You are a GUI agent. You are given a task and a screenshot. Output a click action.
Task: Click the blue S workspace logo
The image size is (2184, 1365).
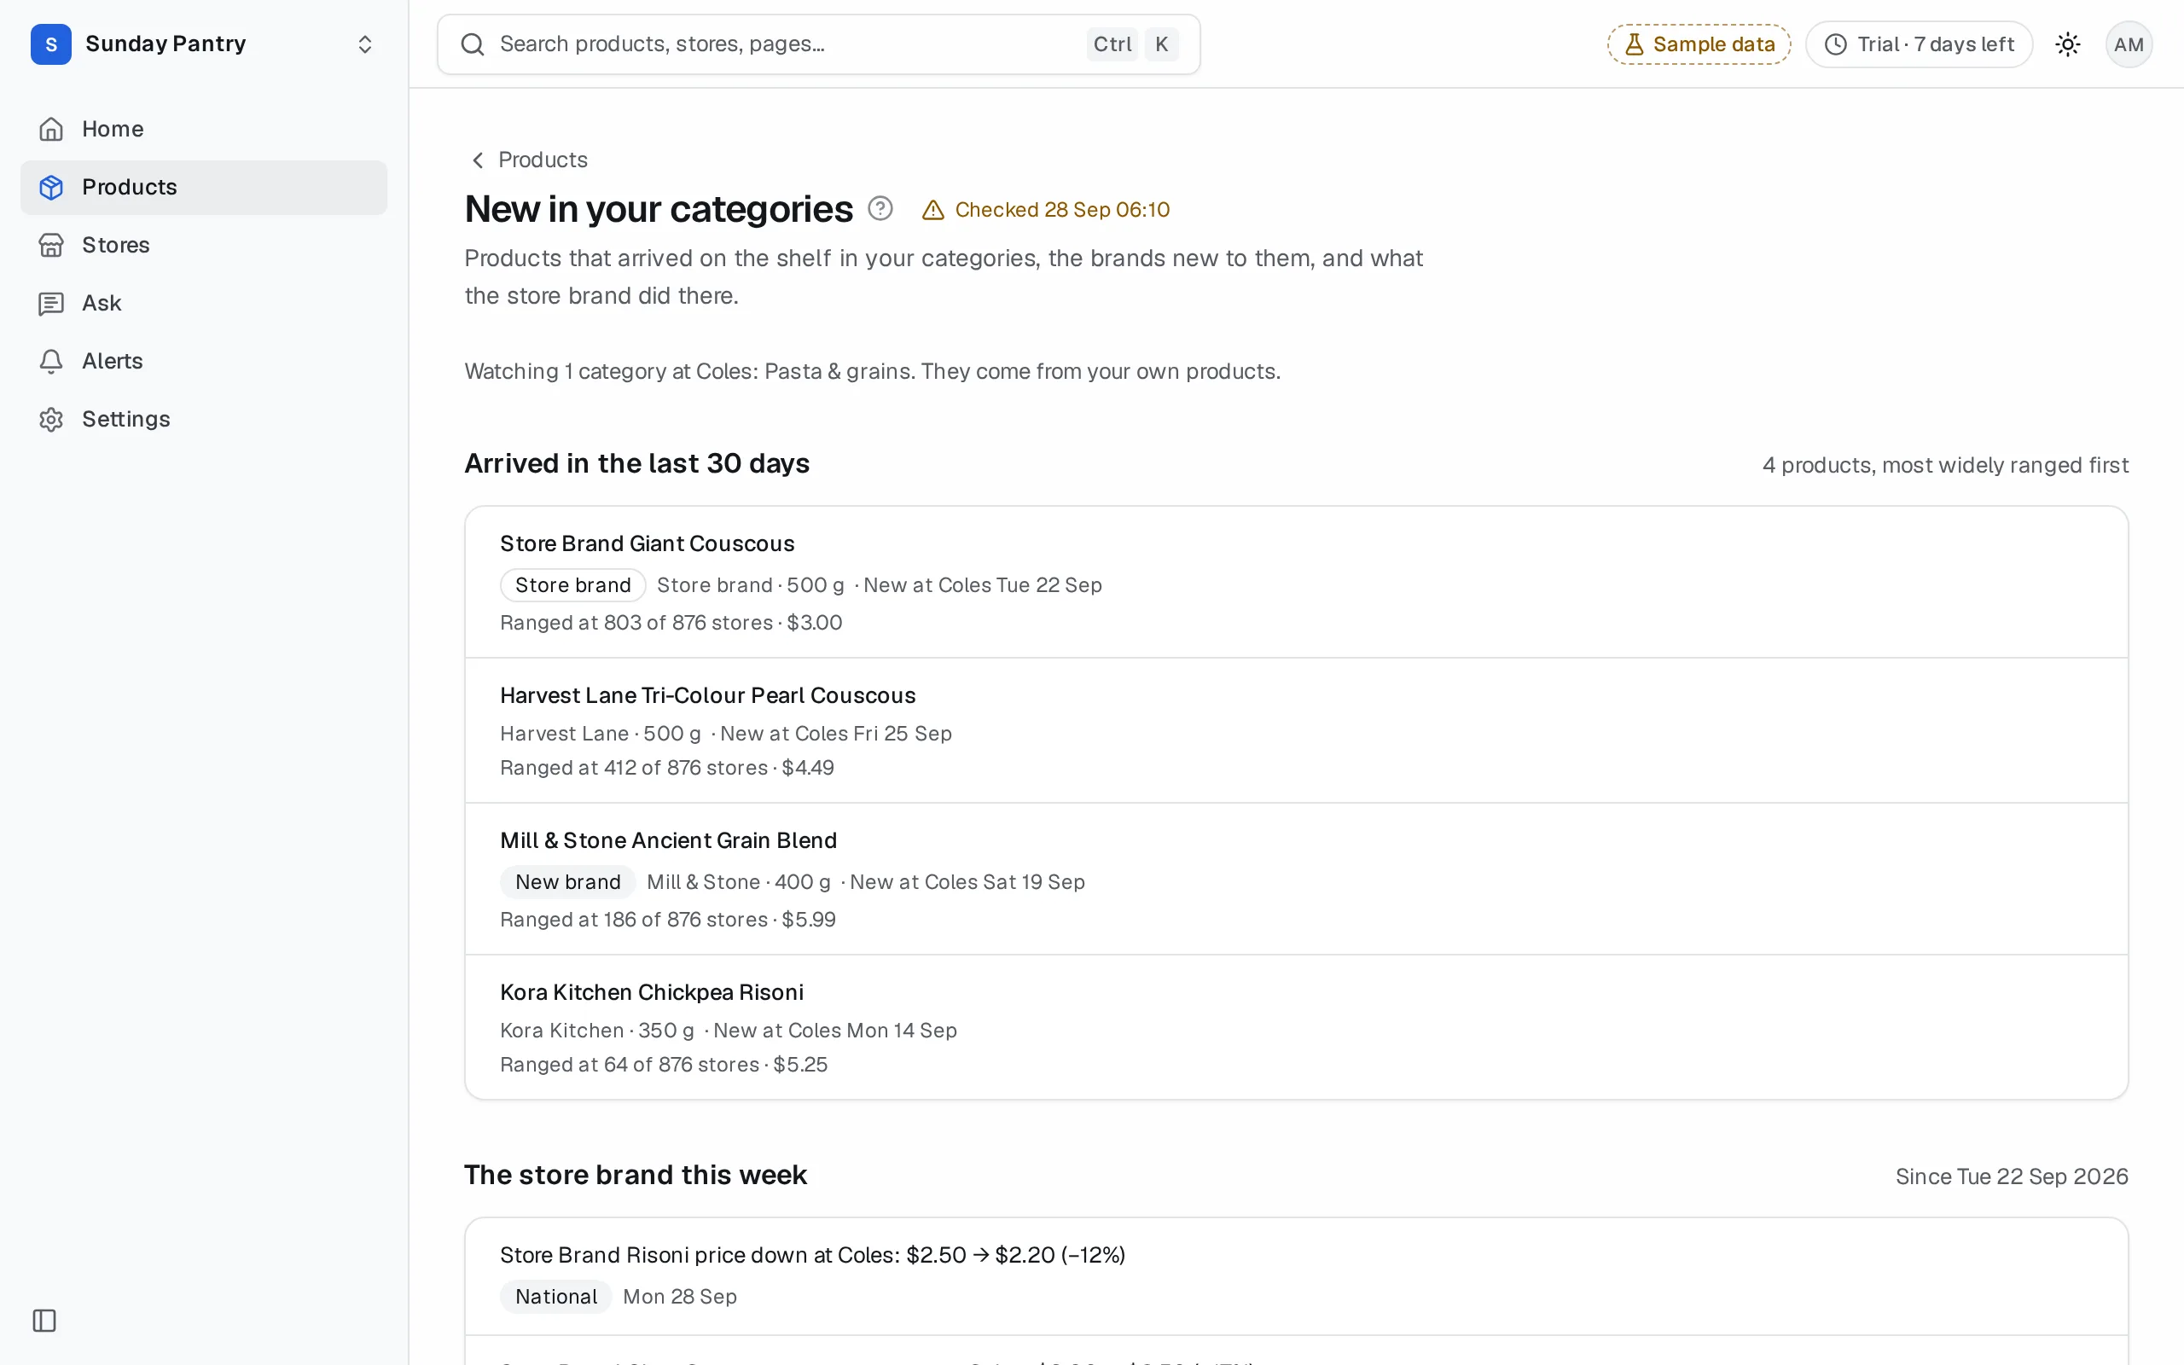[51, 44]
